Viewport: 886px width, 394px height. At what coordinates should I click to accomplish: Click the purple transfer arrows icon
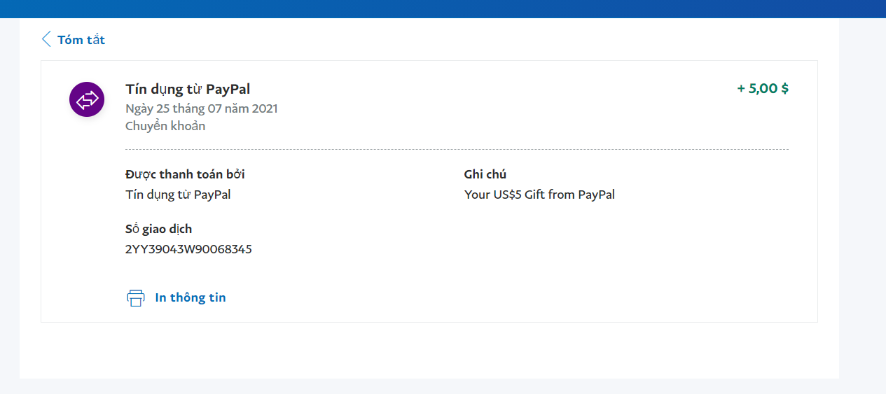(x=87, y=99)
